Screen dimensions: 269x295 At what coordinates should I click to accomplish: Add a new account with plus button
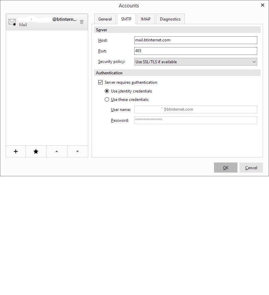[x=16, y=151]
